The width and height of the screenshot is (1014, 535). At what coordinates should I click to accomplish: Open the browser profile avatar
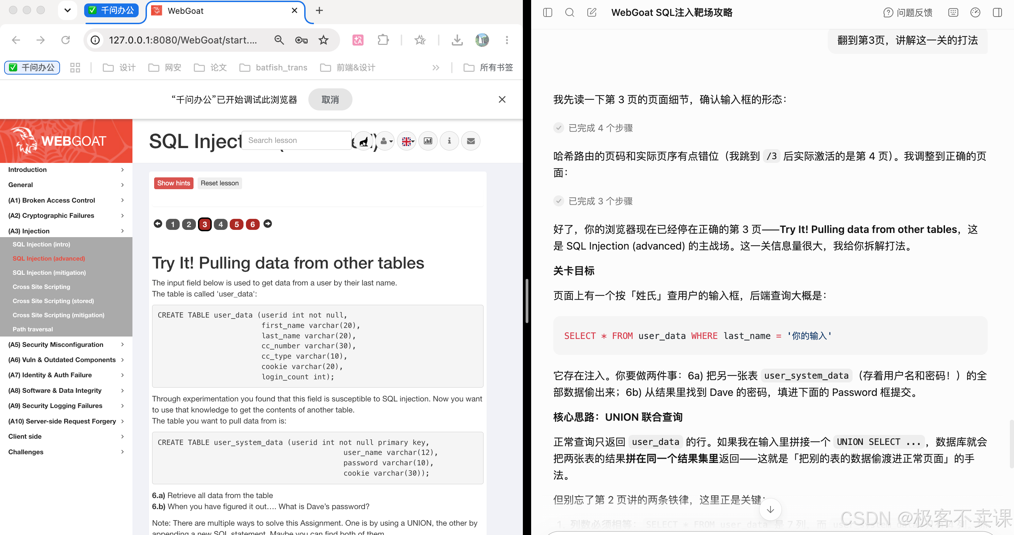[482, 40]
